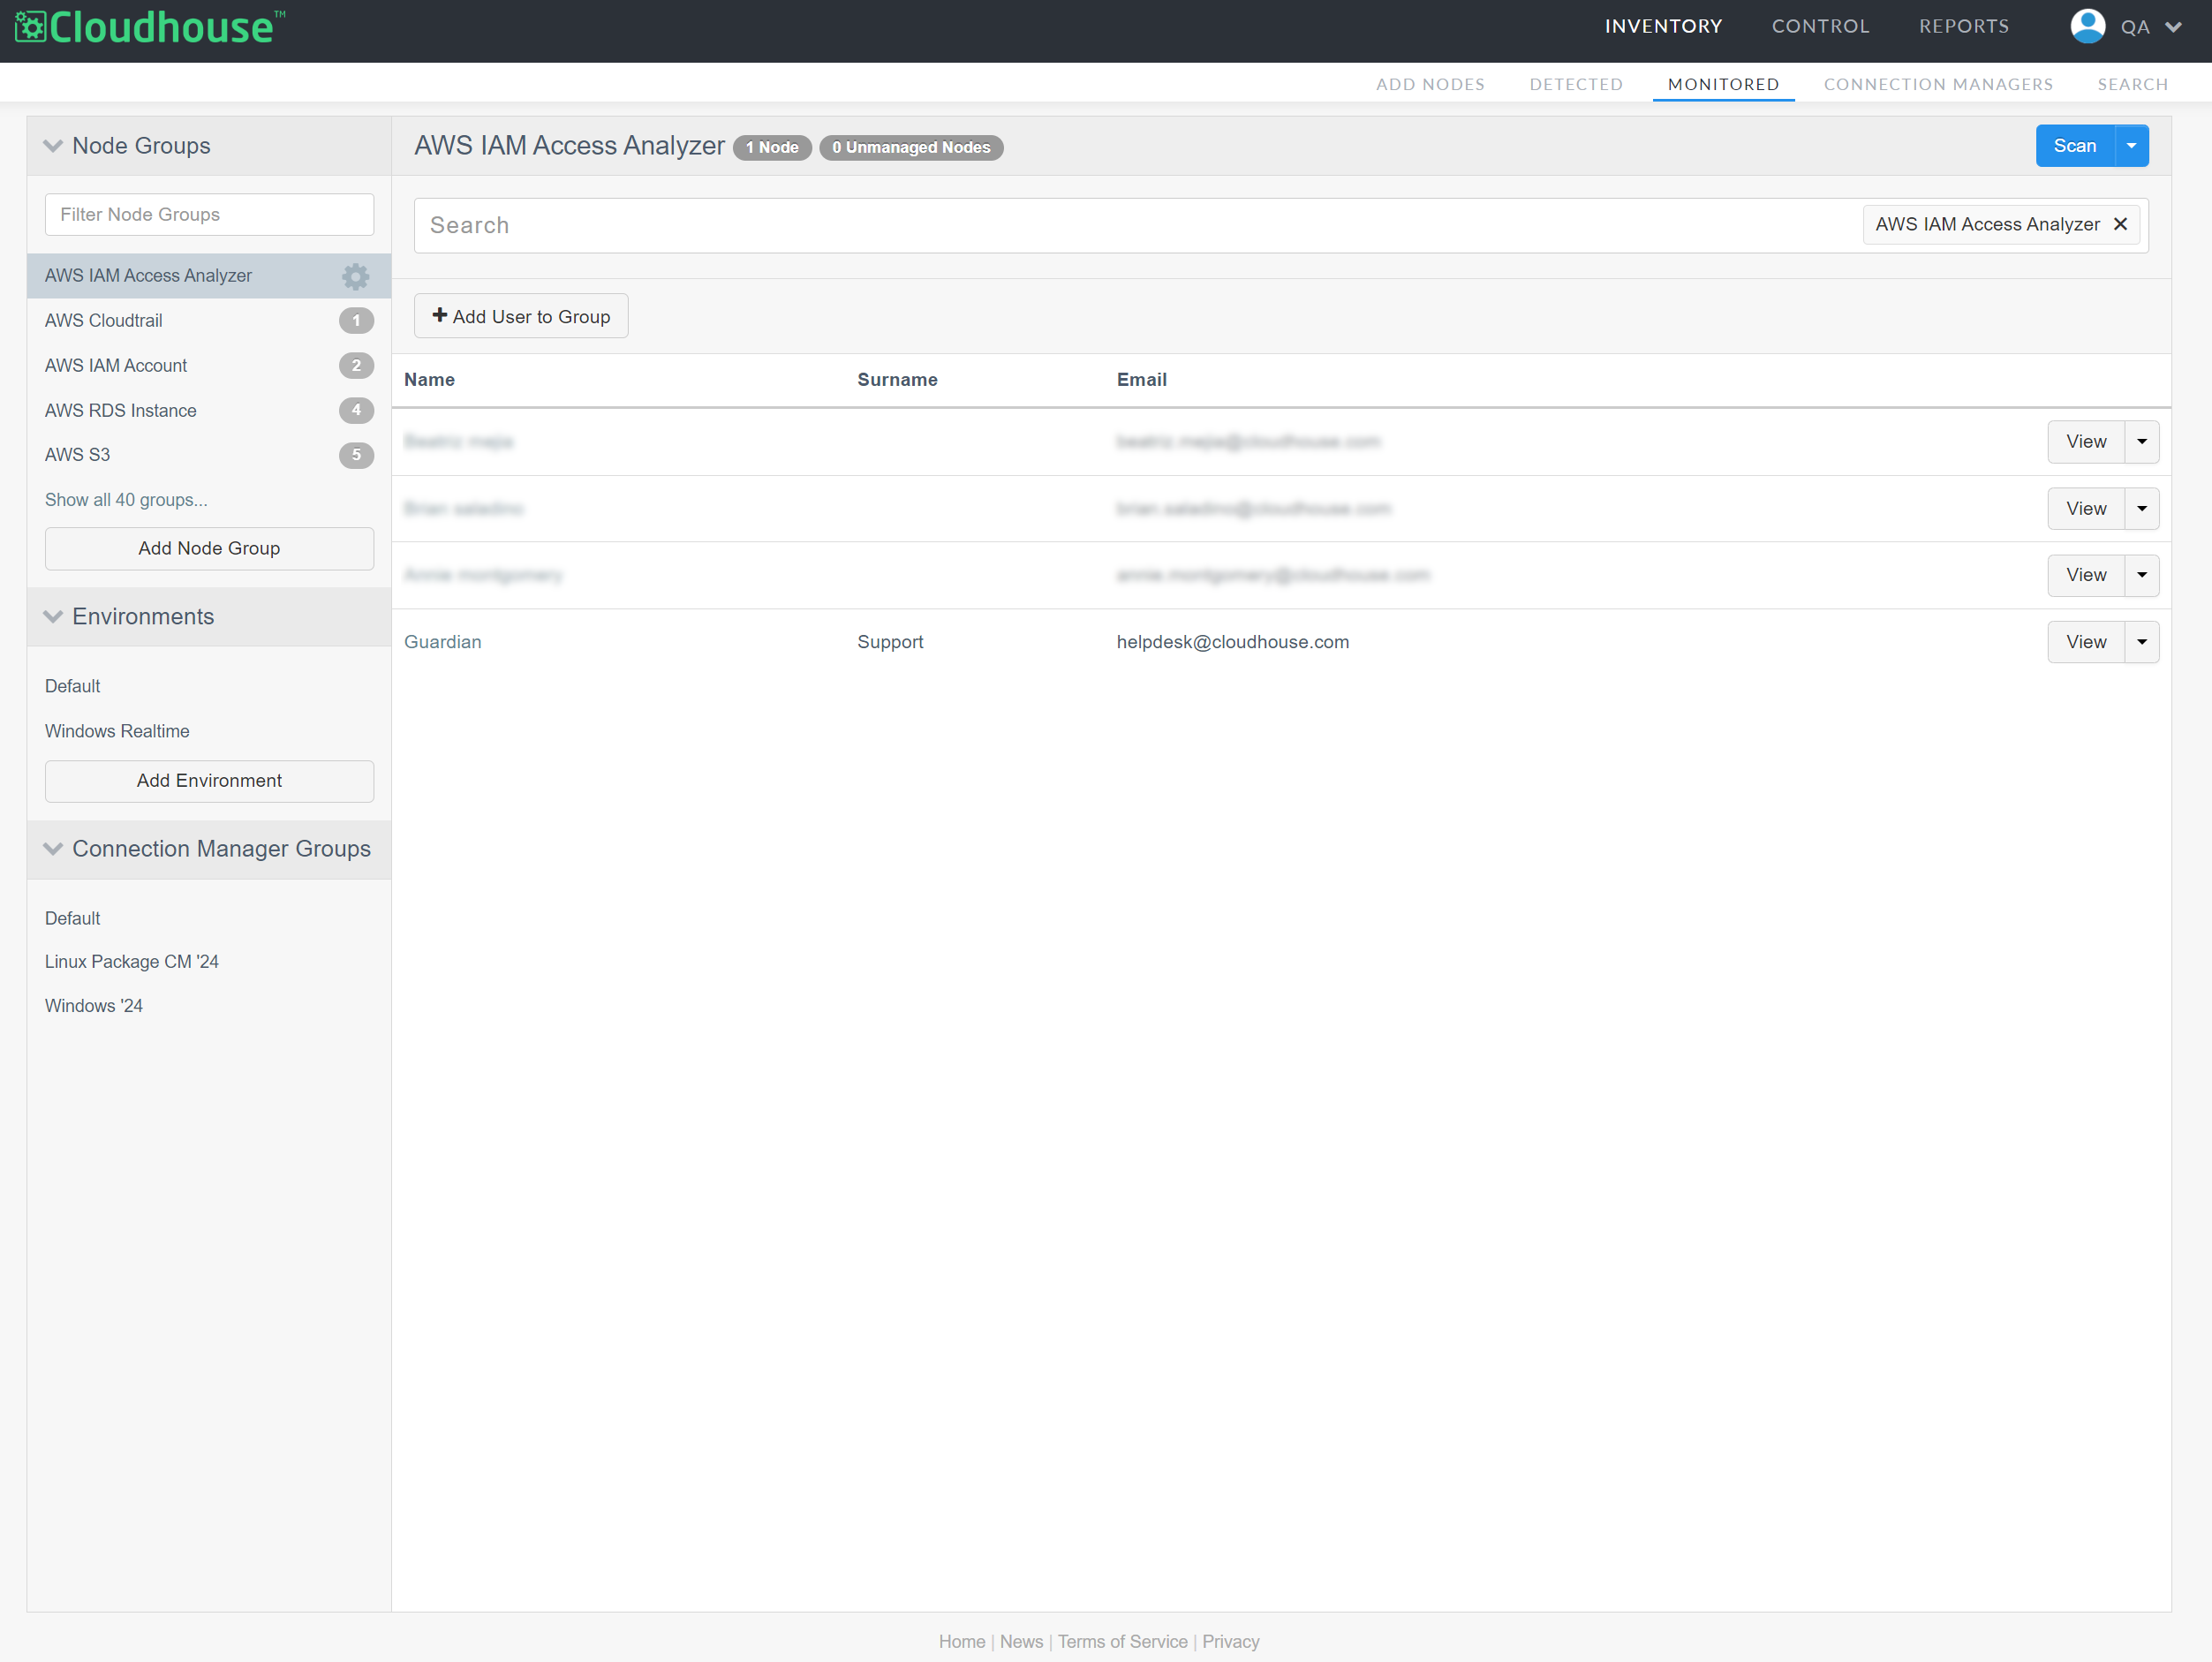Click the Surname column header

897,380
